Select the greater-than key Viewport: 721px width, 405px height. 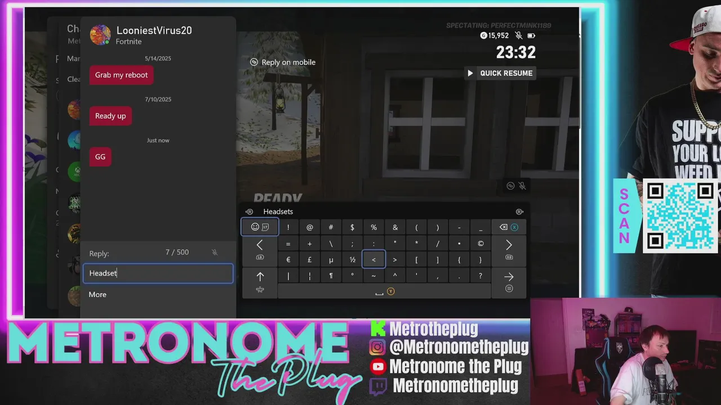pyautogui.click(x=395, y=260)
